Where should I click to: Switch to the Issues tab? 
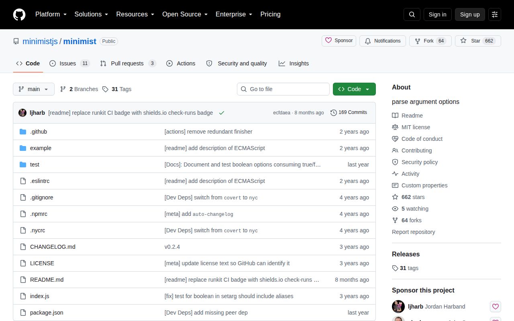click(69, 63)
